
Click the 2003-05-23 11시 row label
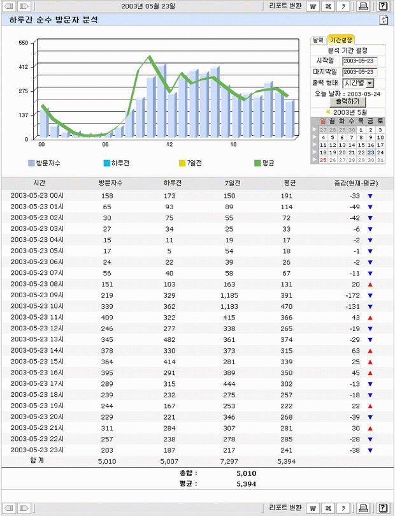coord(37,317)
